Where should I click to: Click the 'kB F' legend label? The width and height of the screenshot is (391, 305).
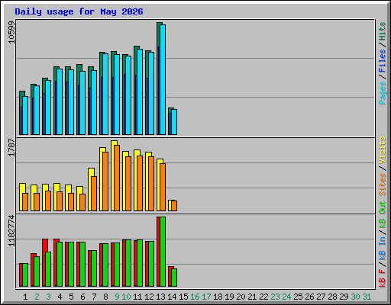(383, 278)
